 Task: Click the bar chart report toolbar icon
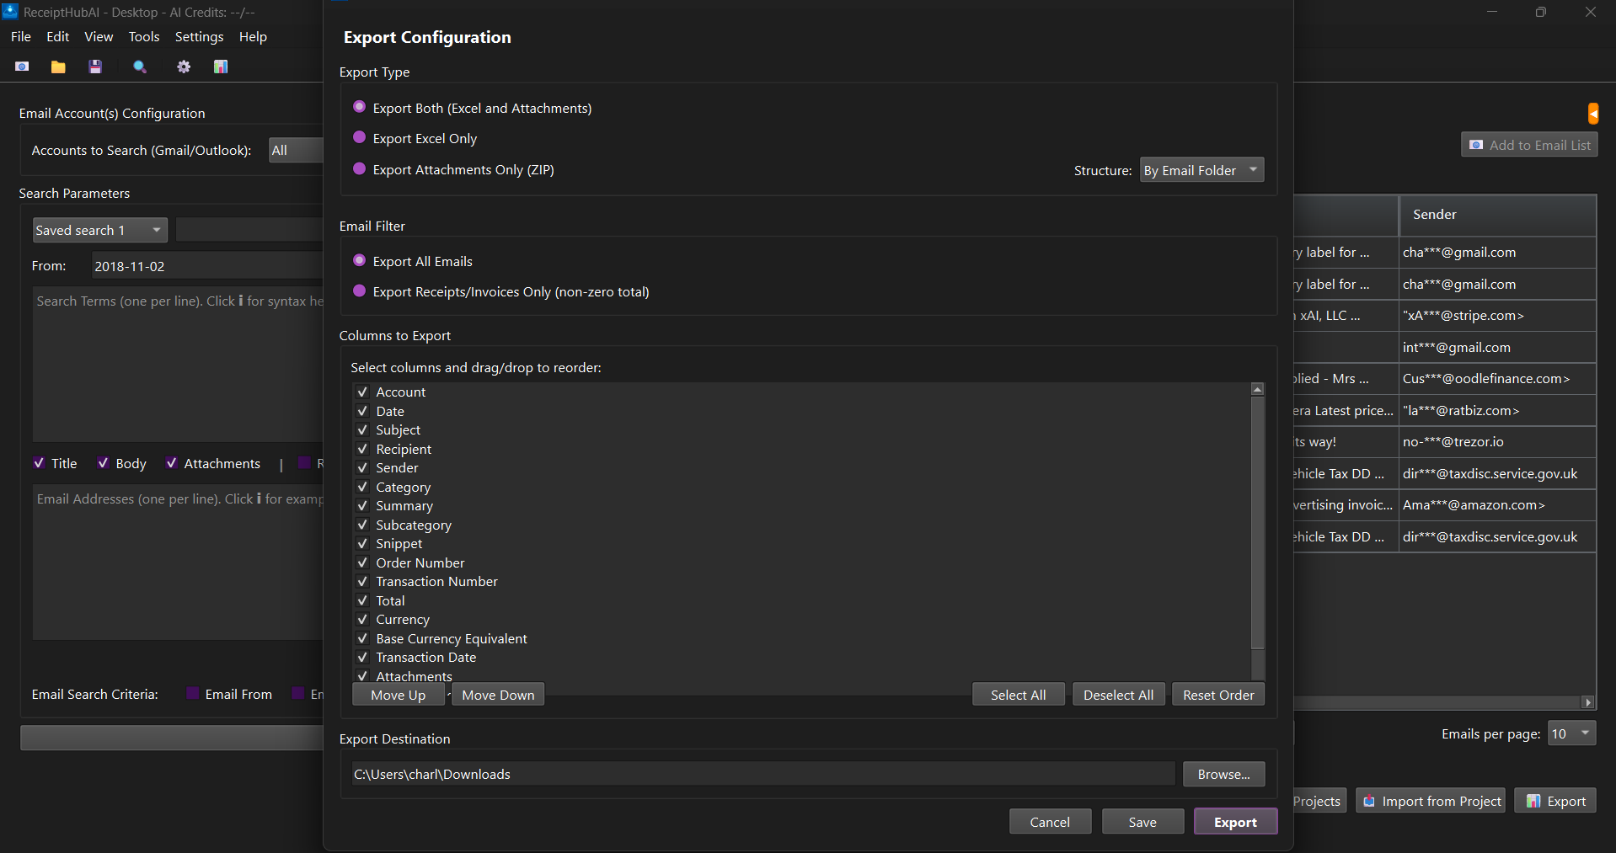coord(220,67)
